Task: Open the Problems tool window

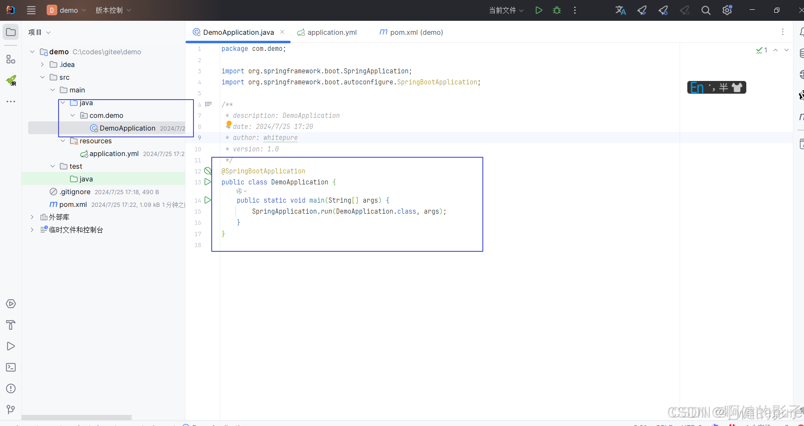Action: (x=11, y=389)
